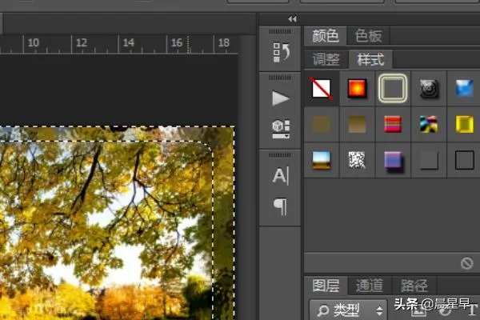Viewport: 480px width, 320px height.
Task: Switch to the 颜色 tab
Action: click(326, 35)
